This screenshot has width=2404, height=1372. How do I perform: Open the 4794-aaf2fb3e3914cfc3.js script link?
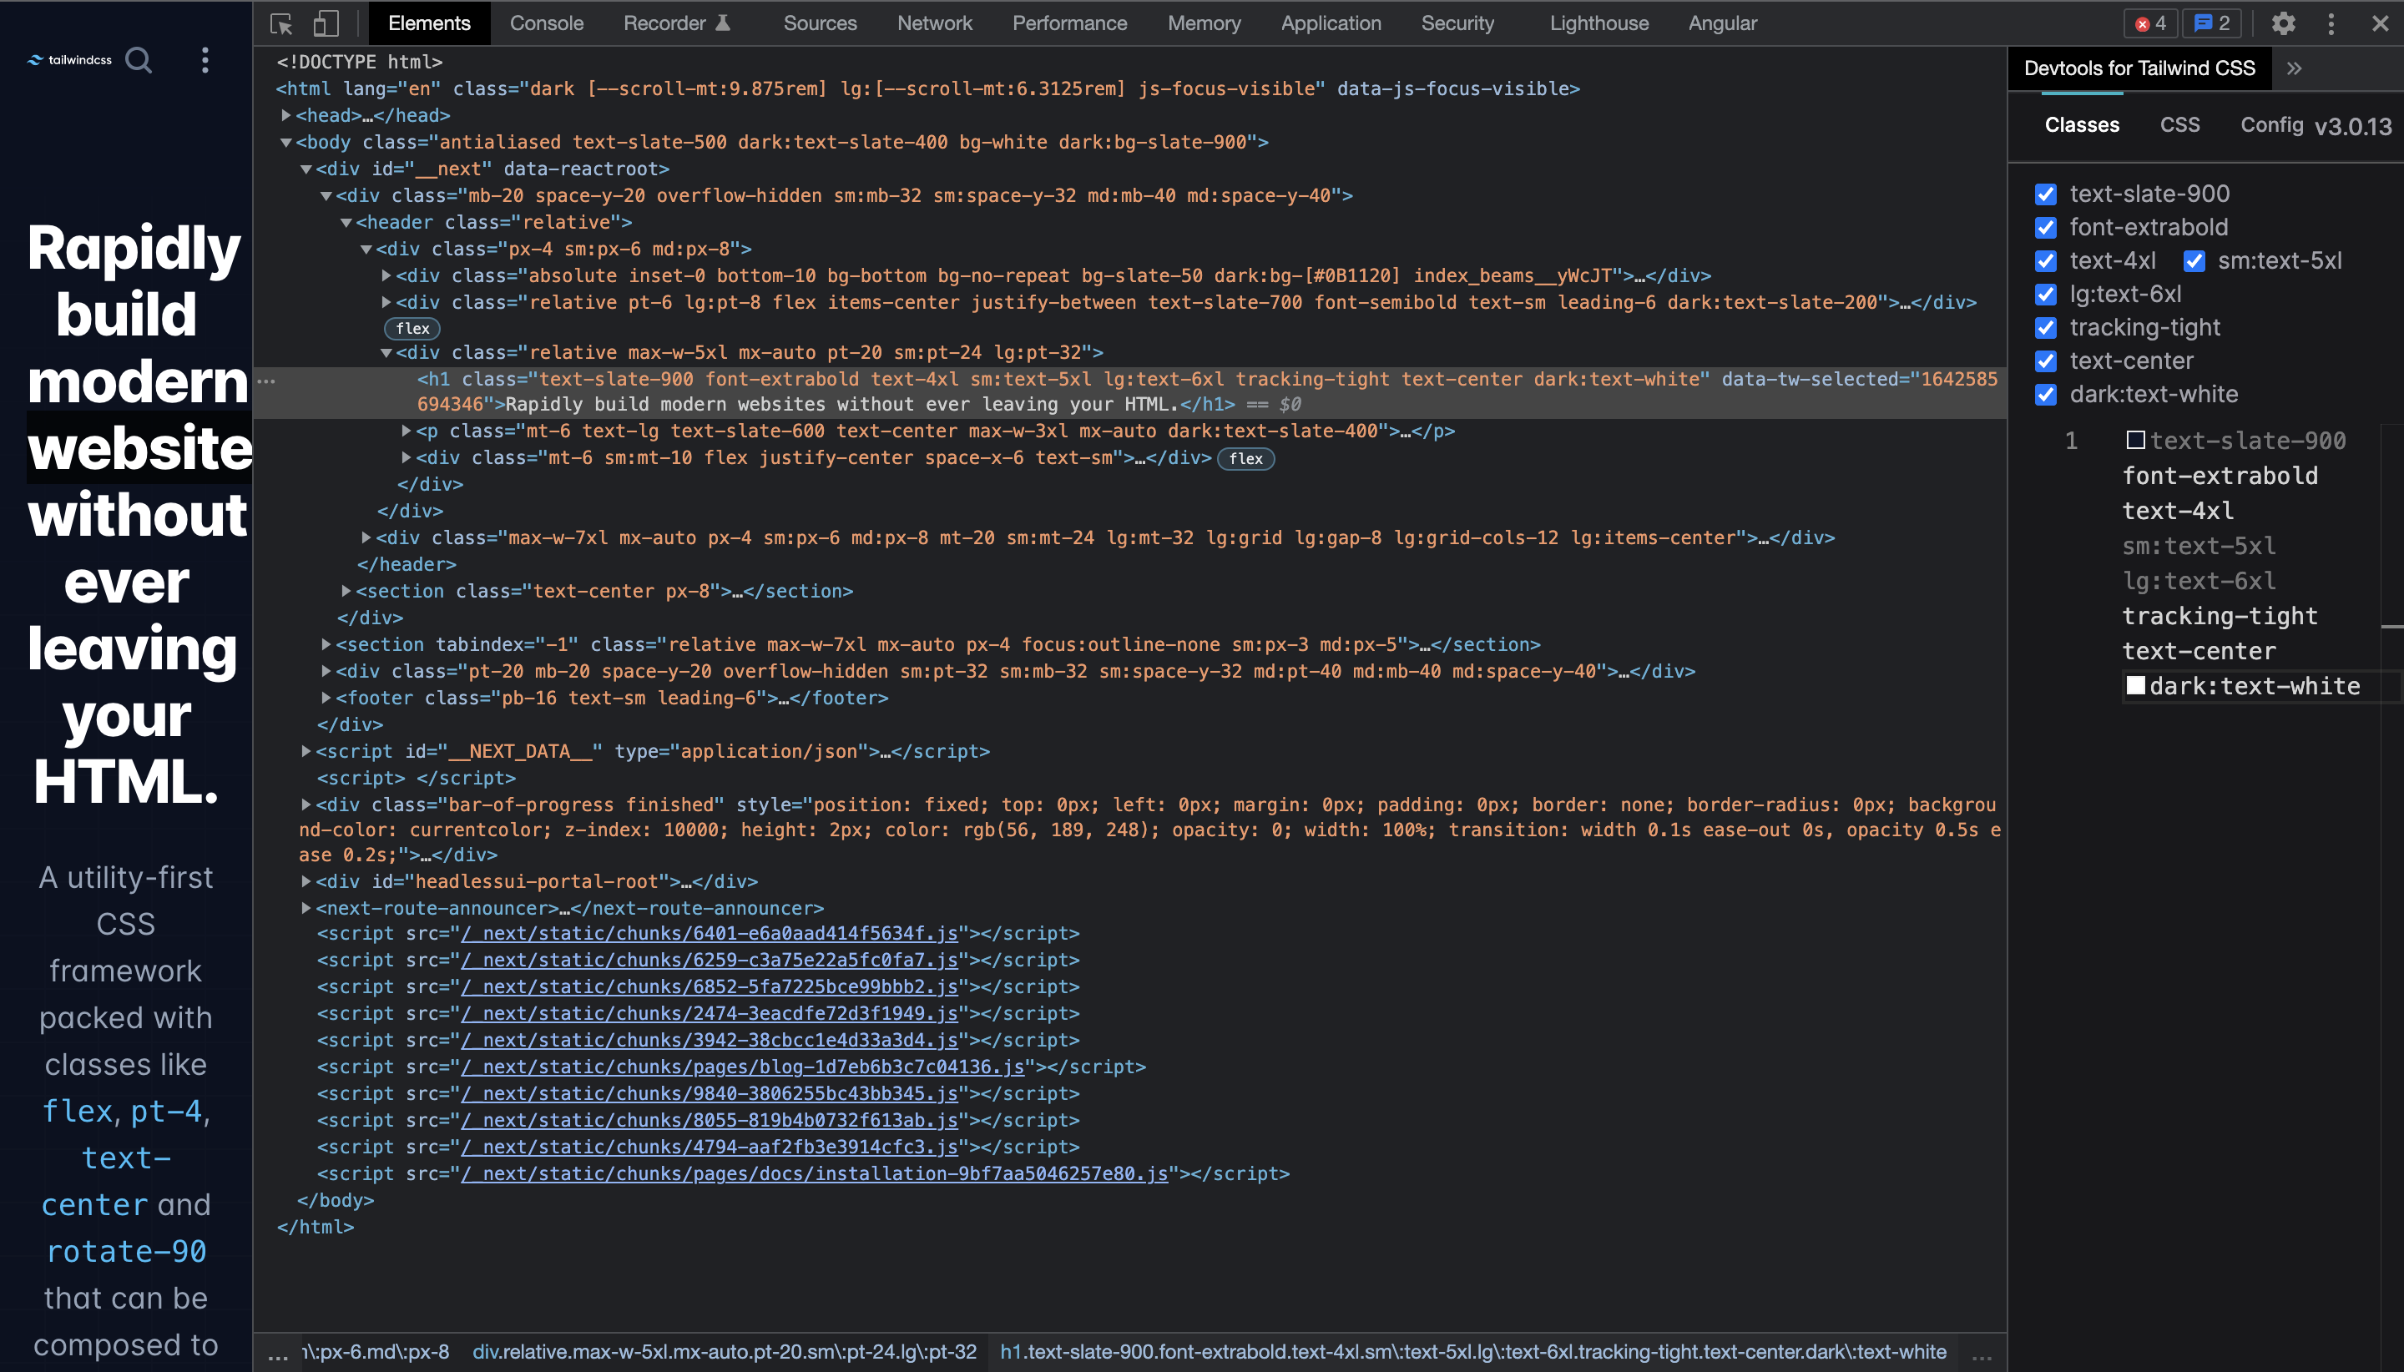[709, 1148]
